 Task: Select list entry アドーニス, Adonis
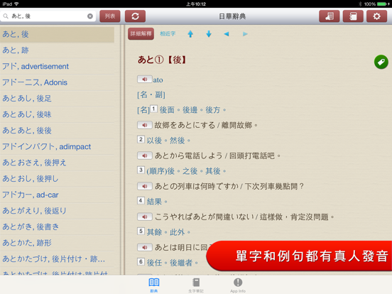click(57, 82)
